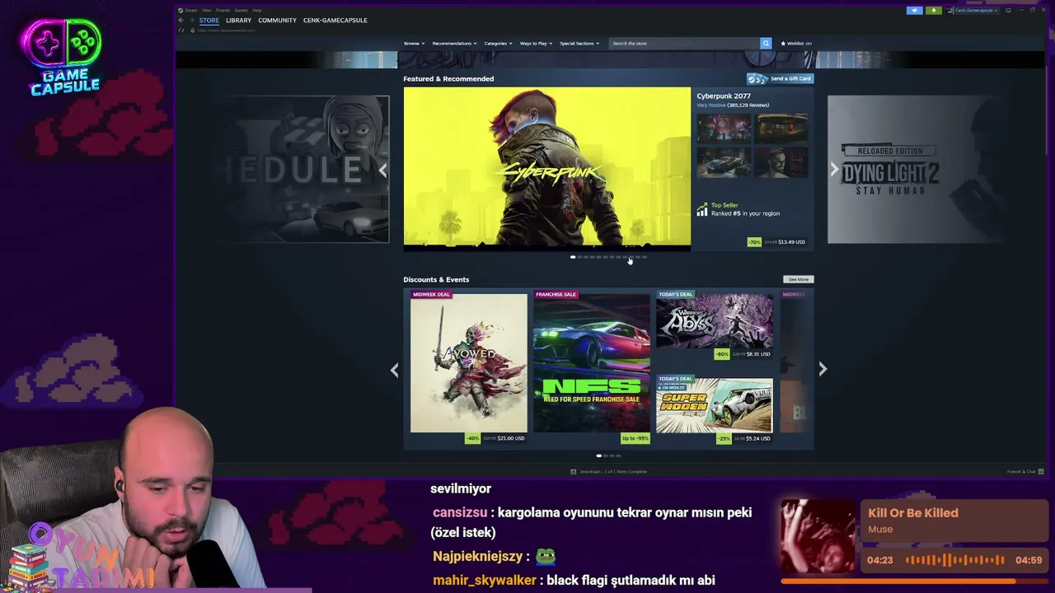Click the Send a Gift Card button

[x=780, y=78]
